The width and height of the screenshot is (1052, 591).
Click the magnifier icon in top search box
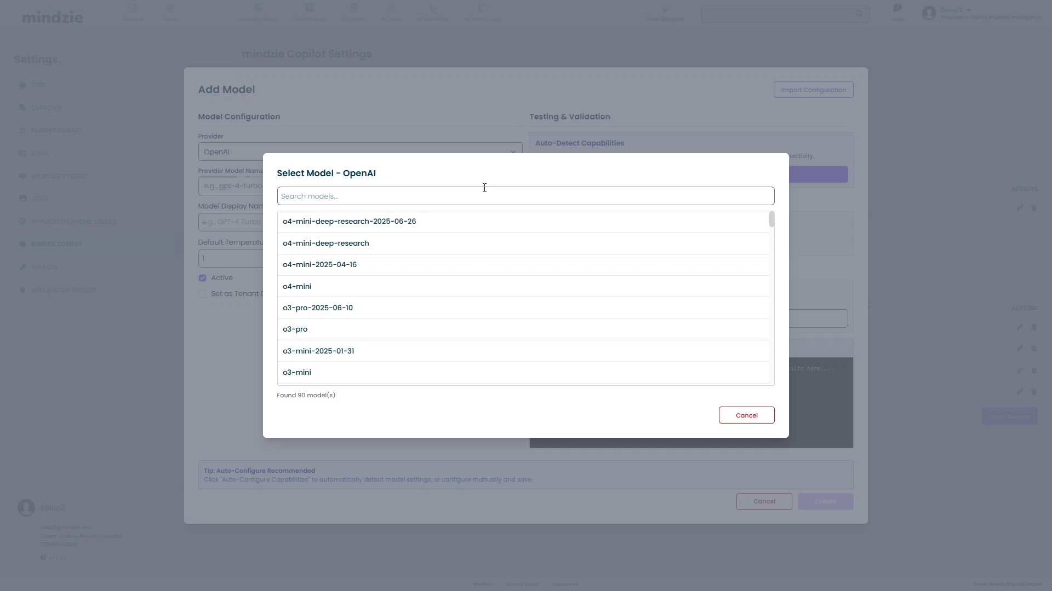coord(859,14)
